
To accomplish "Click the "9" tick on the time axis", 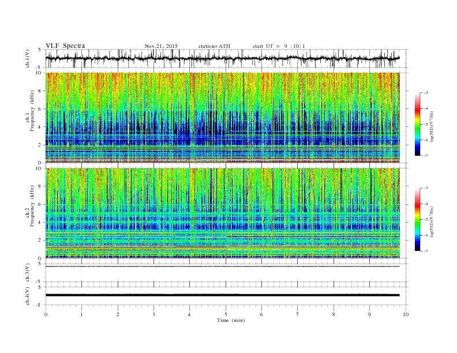I will [369, 314].
